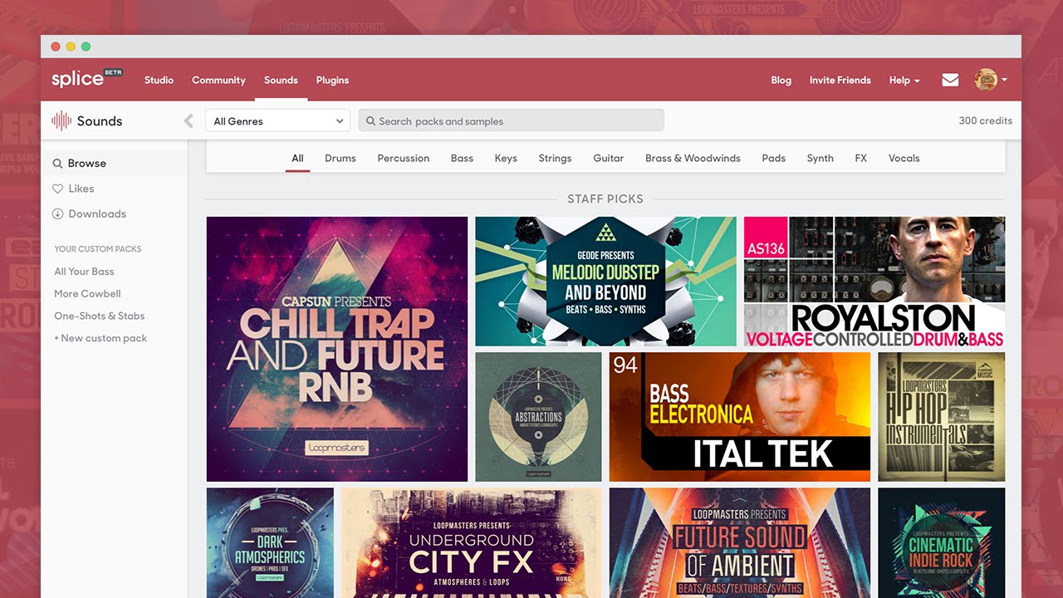This screenshot has height=598, width=1063.
Task: Create a new custom pack
Action: click(x=100, y=339)
